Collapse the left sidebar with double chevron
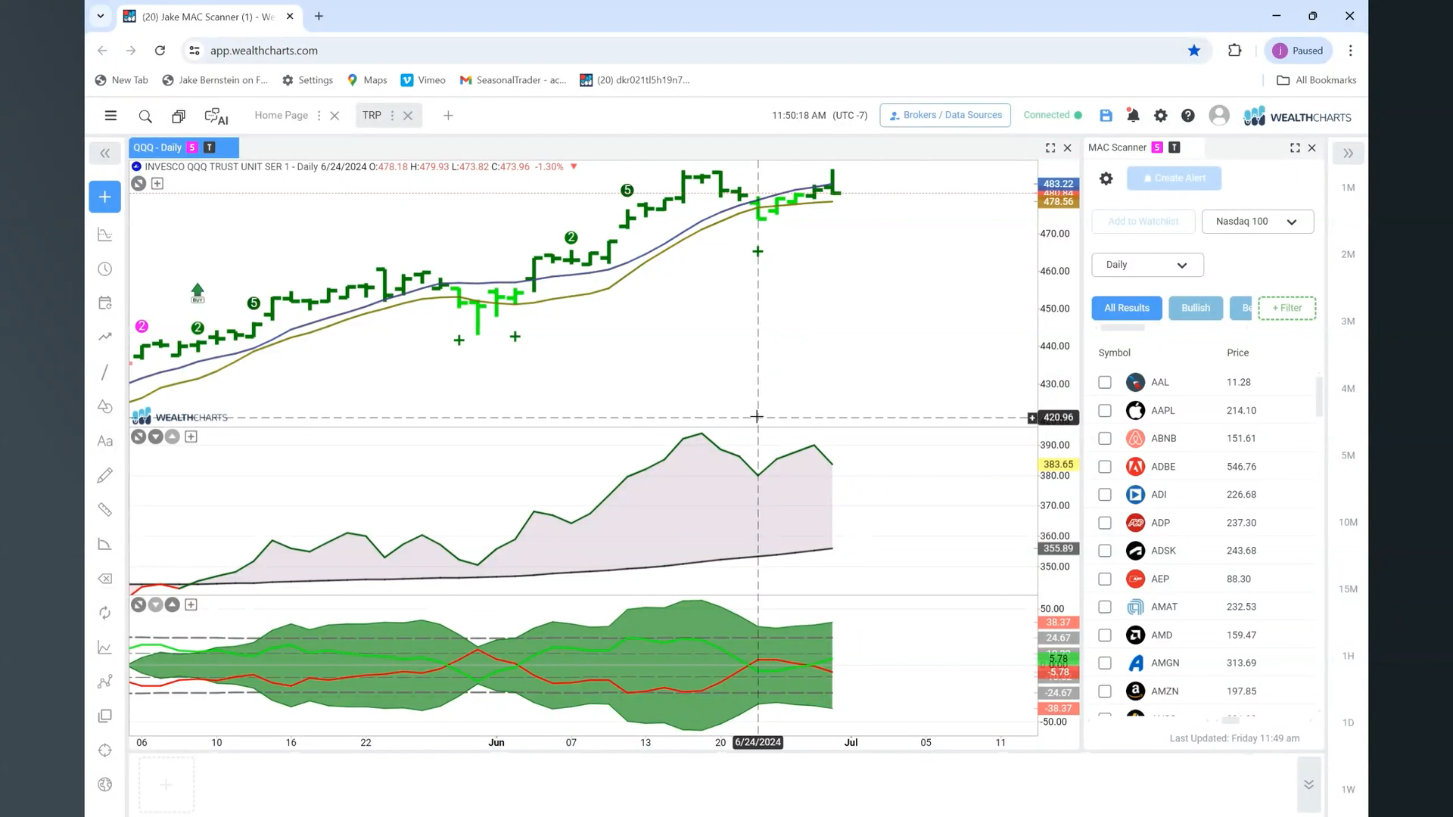Image resolution: width=1453 pixels, height=817 pixels. click(105, 154)
